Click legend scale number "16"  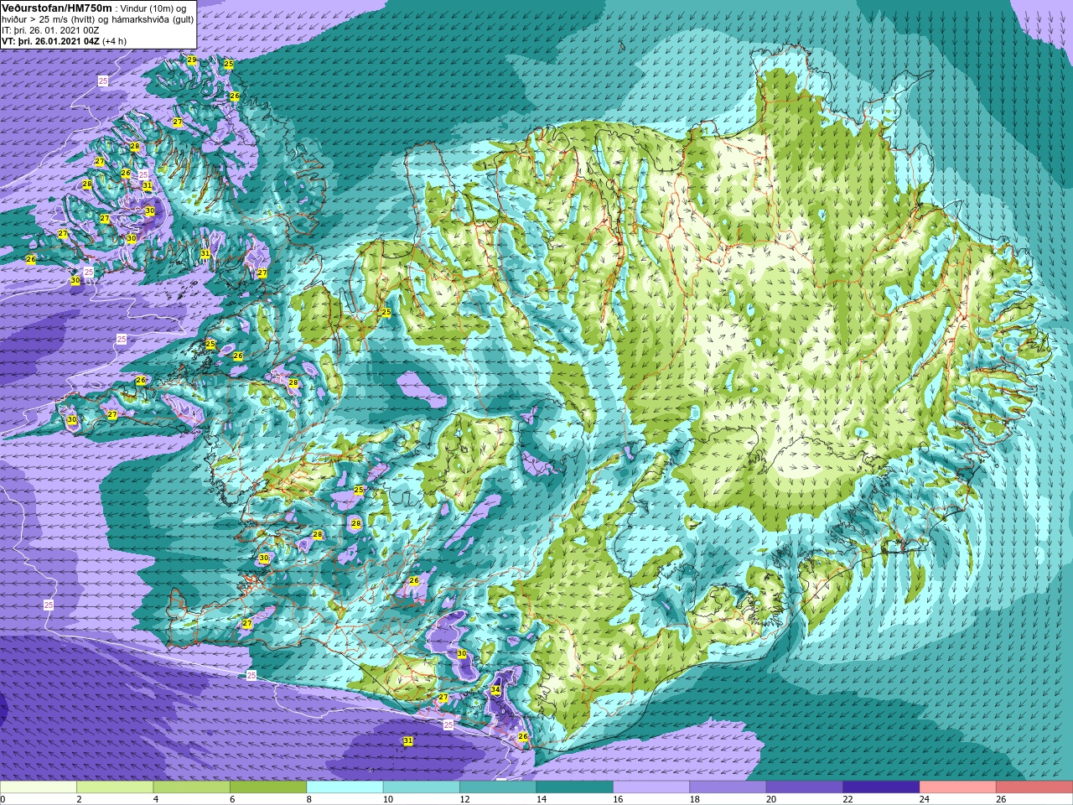[618, 799]
